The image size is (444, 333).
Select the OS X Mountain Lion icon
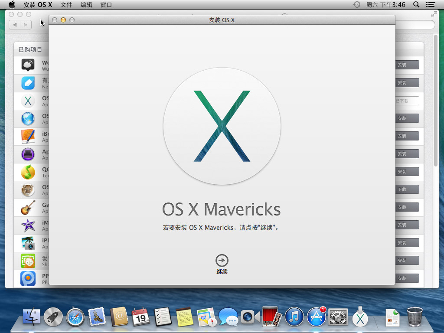coord(28,190)
